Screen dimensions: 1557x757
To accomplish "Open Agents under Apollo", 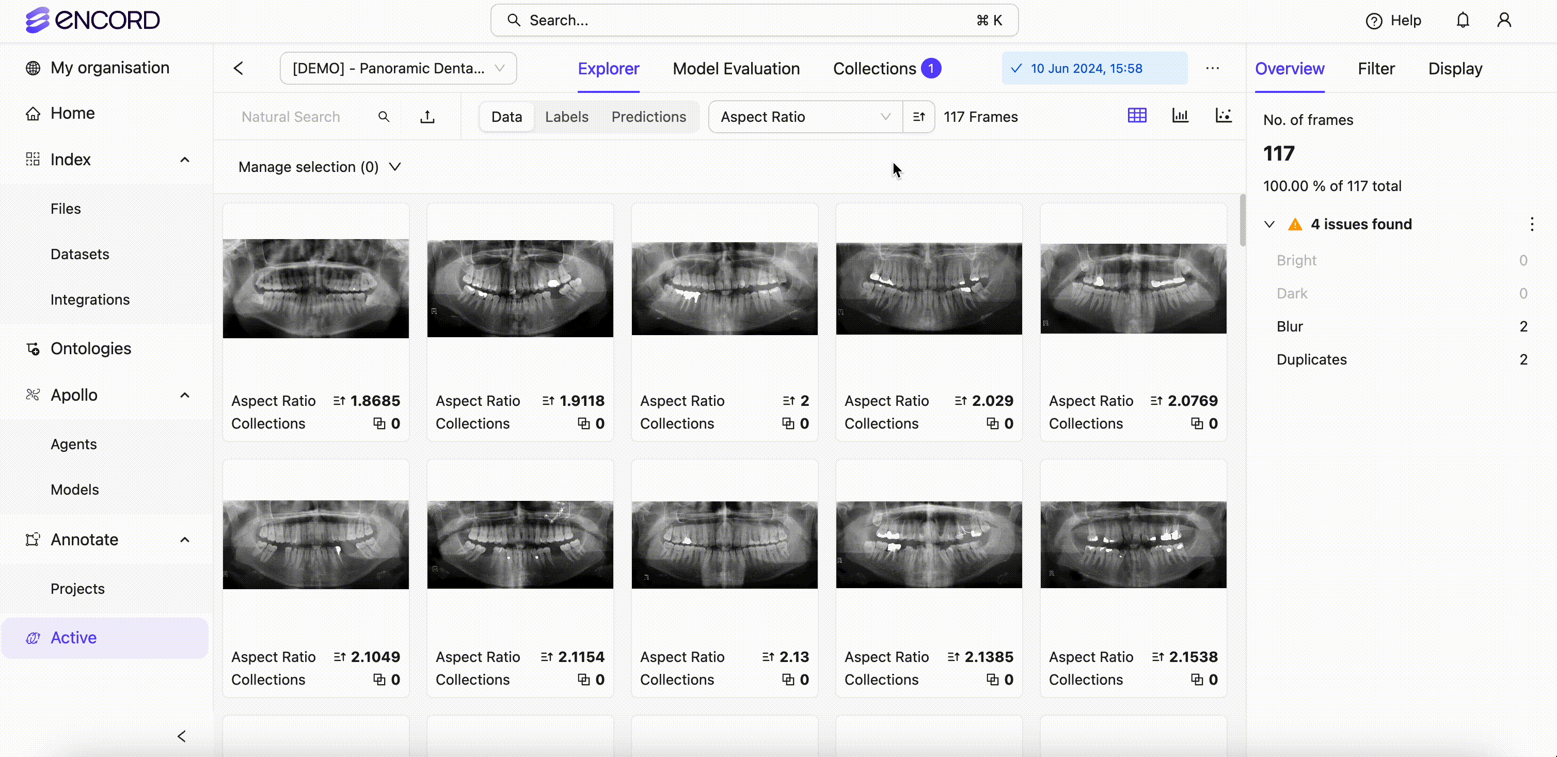I will click(x=74, y=445).
